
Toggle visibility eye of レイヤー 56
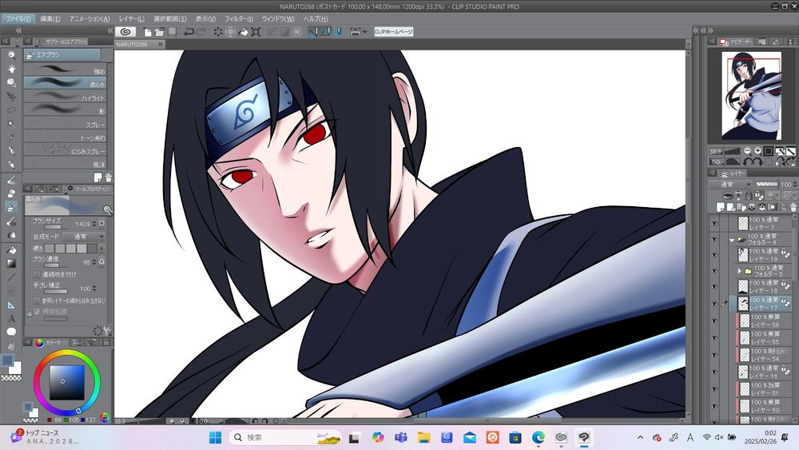(714, 321)
